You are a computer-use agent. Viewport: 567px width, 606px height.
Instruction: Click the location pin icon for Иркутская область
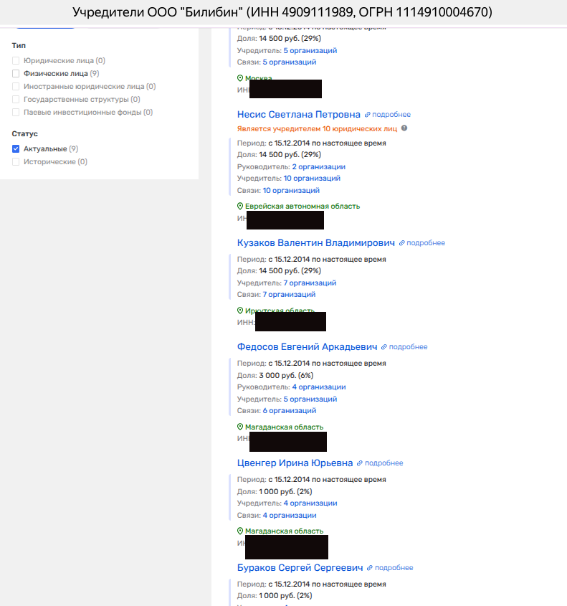point(240,311)
